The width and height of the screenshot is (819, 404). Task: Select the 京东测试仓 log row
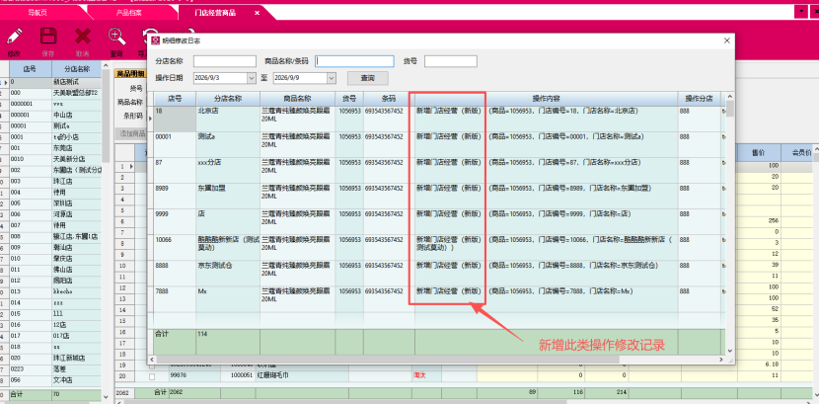coord(439,272)
